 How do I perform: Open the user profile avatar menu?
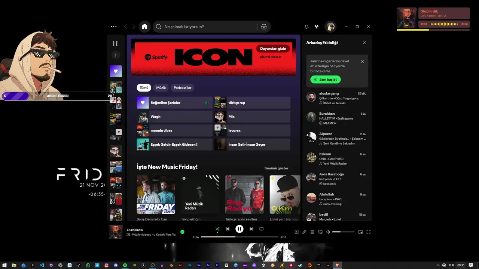coord(330,27)
